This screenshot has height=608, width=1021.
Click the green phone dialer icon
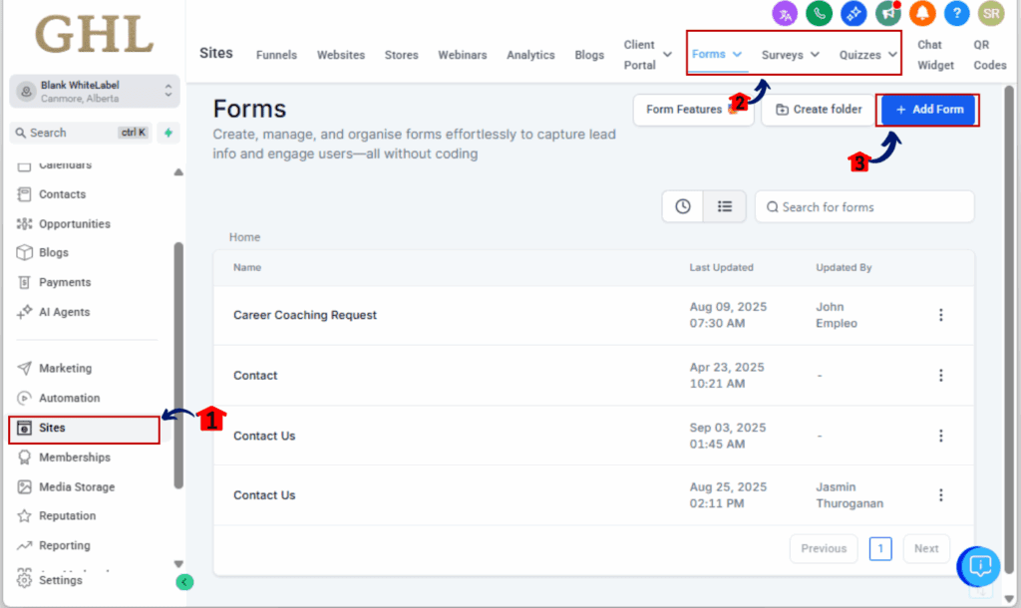820,13
